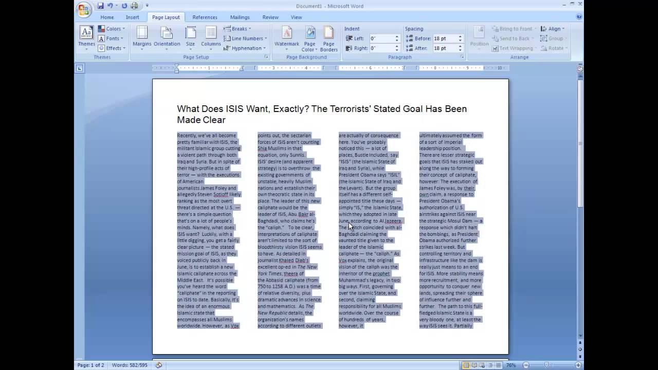This screenshot has width=658, height=370.
Task: Select the Page Layout tab
Action: point(166,17)
